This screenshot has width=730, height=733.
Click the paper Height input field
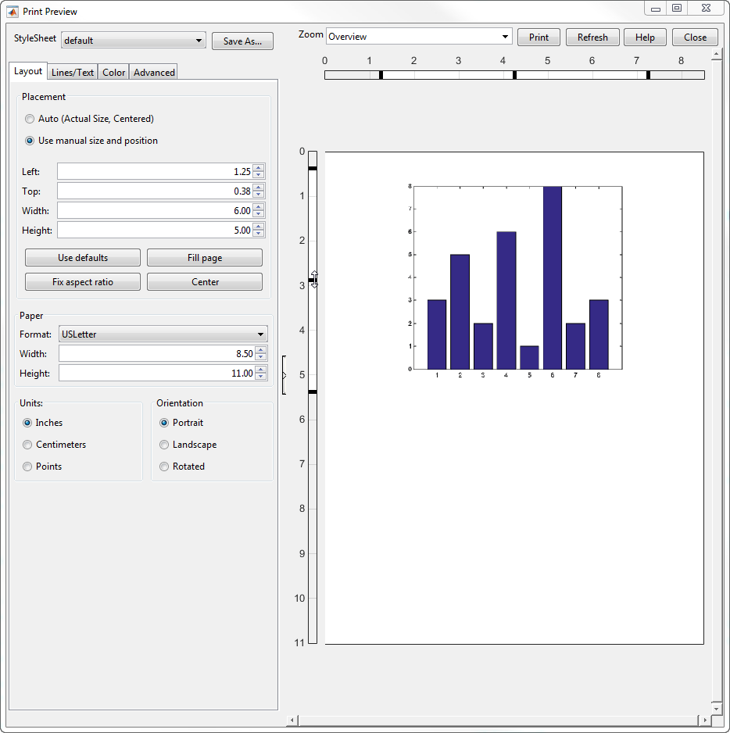pos(157,373)
